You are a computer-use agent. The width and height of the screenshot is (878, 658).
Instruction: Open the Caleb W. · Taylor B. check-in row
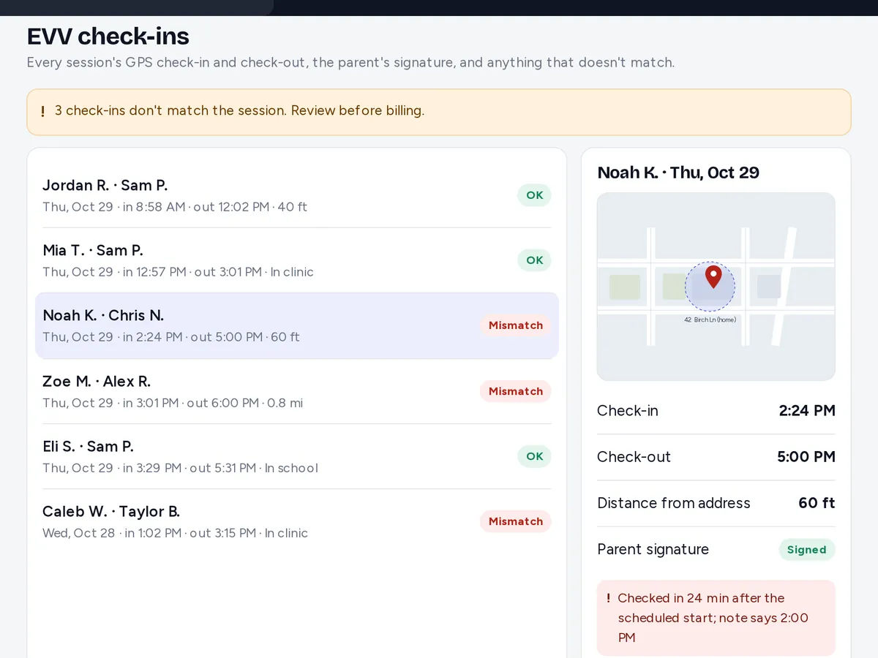click(297, 521)
